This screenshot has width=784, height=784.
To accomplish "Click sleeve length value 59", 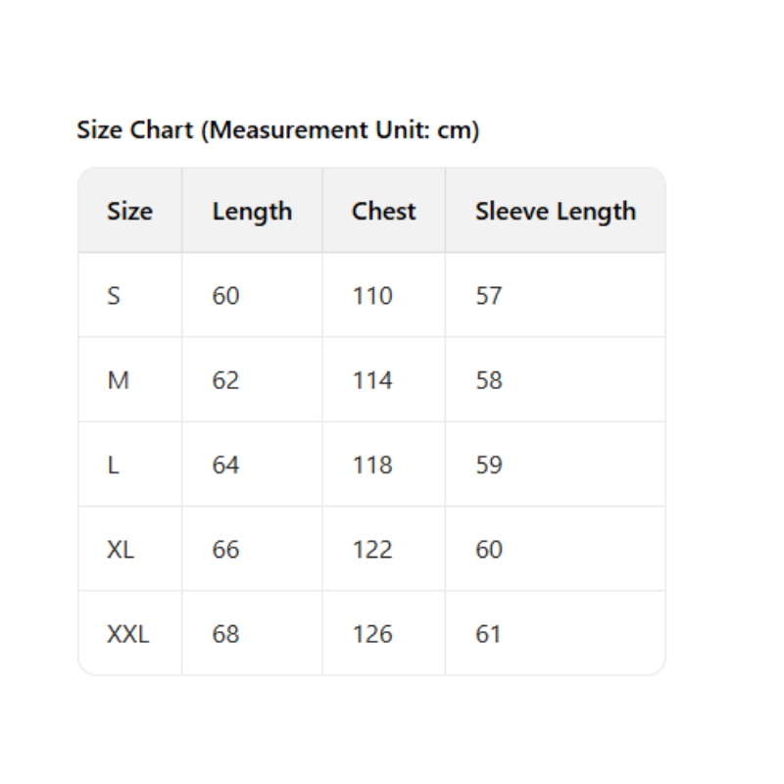I will 489,465.
